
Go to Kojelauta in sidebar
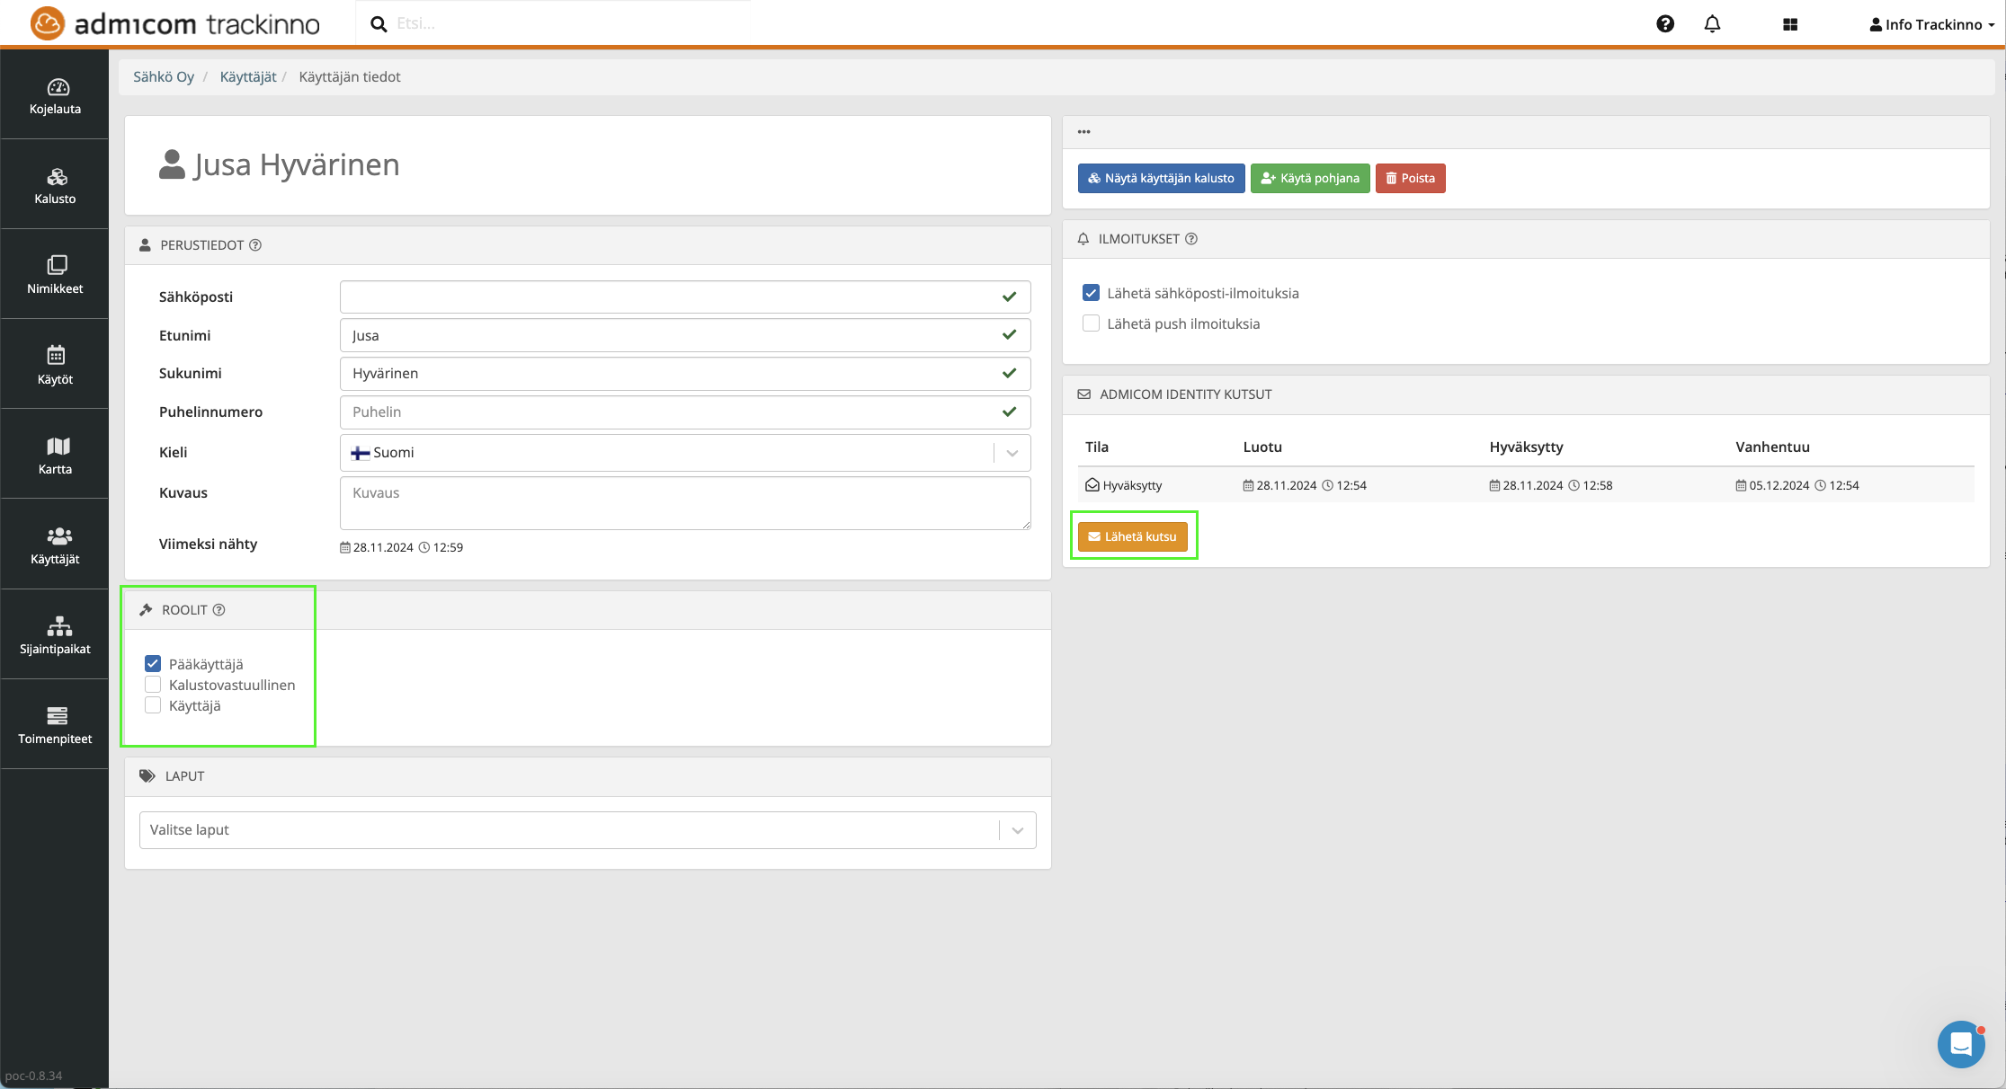(55, 96)
